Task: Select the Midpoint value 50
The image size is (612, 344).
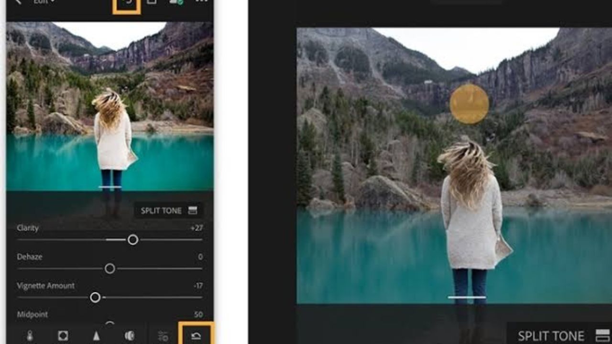Action: (198, 314)
